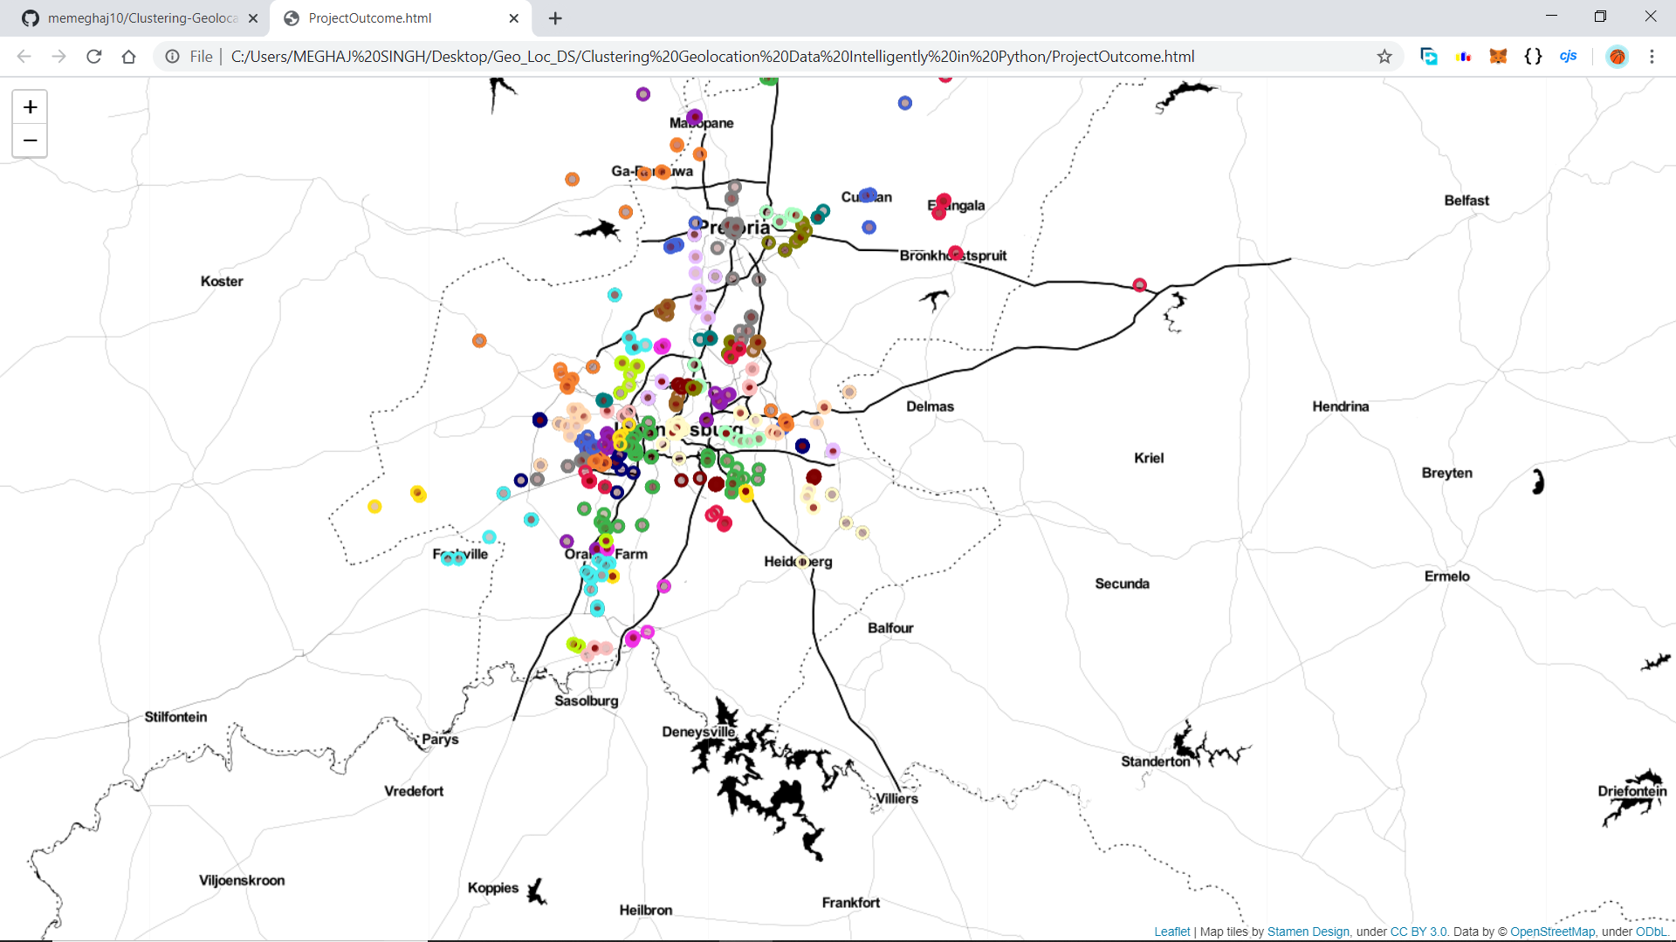
Task: Open the Stamen Design link
Action: click(1308, 932)
